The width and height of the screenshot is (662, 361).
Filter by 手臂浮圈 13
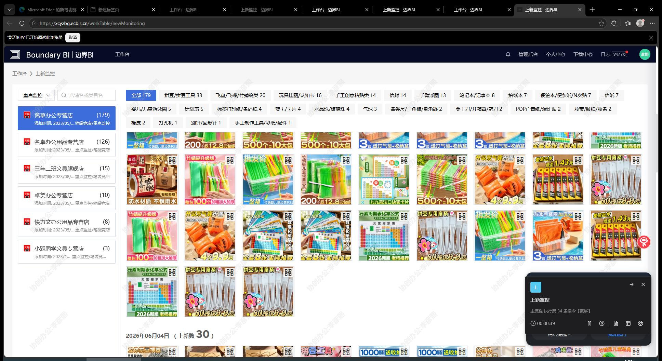tap(433, 95)
